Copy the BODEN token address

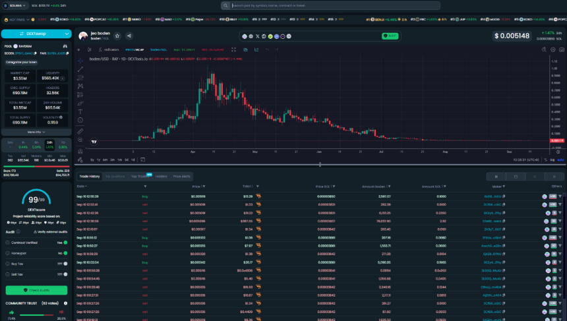pos(35,53)
